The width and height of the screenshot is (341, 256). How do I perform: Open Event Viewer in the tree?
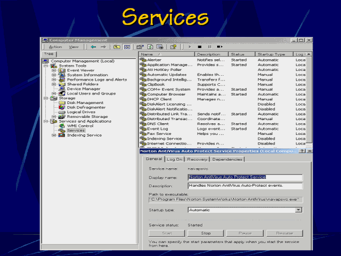[80, 70]
